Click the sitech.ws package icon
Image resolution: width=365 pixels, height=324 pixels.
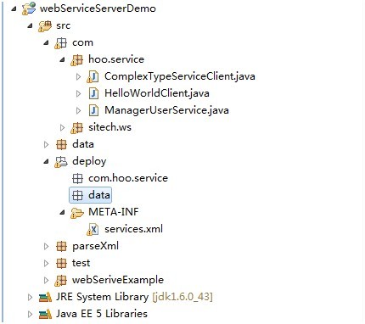coord(76,127)
